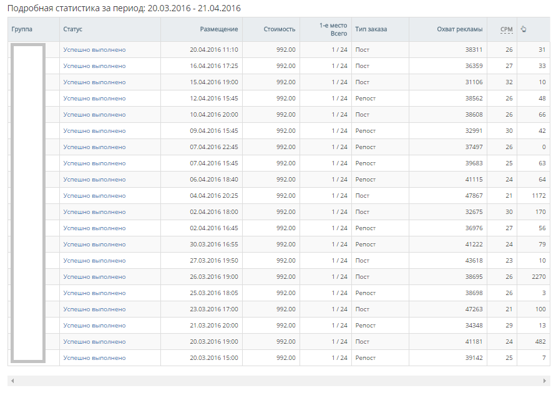Click status link for 26.03.2016 19:00 order
This screenshot has height=393, width=556.
(x=94, y=277)
